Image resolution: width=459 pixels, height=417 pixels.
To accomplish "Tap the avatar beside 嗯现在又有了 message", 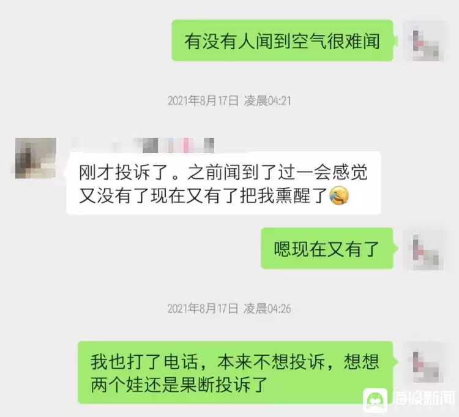I will (425, 249).
